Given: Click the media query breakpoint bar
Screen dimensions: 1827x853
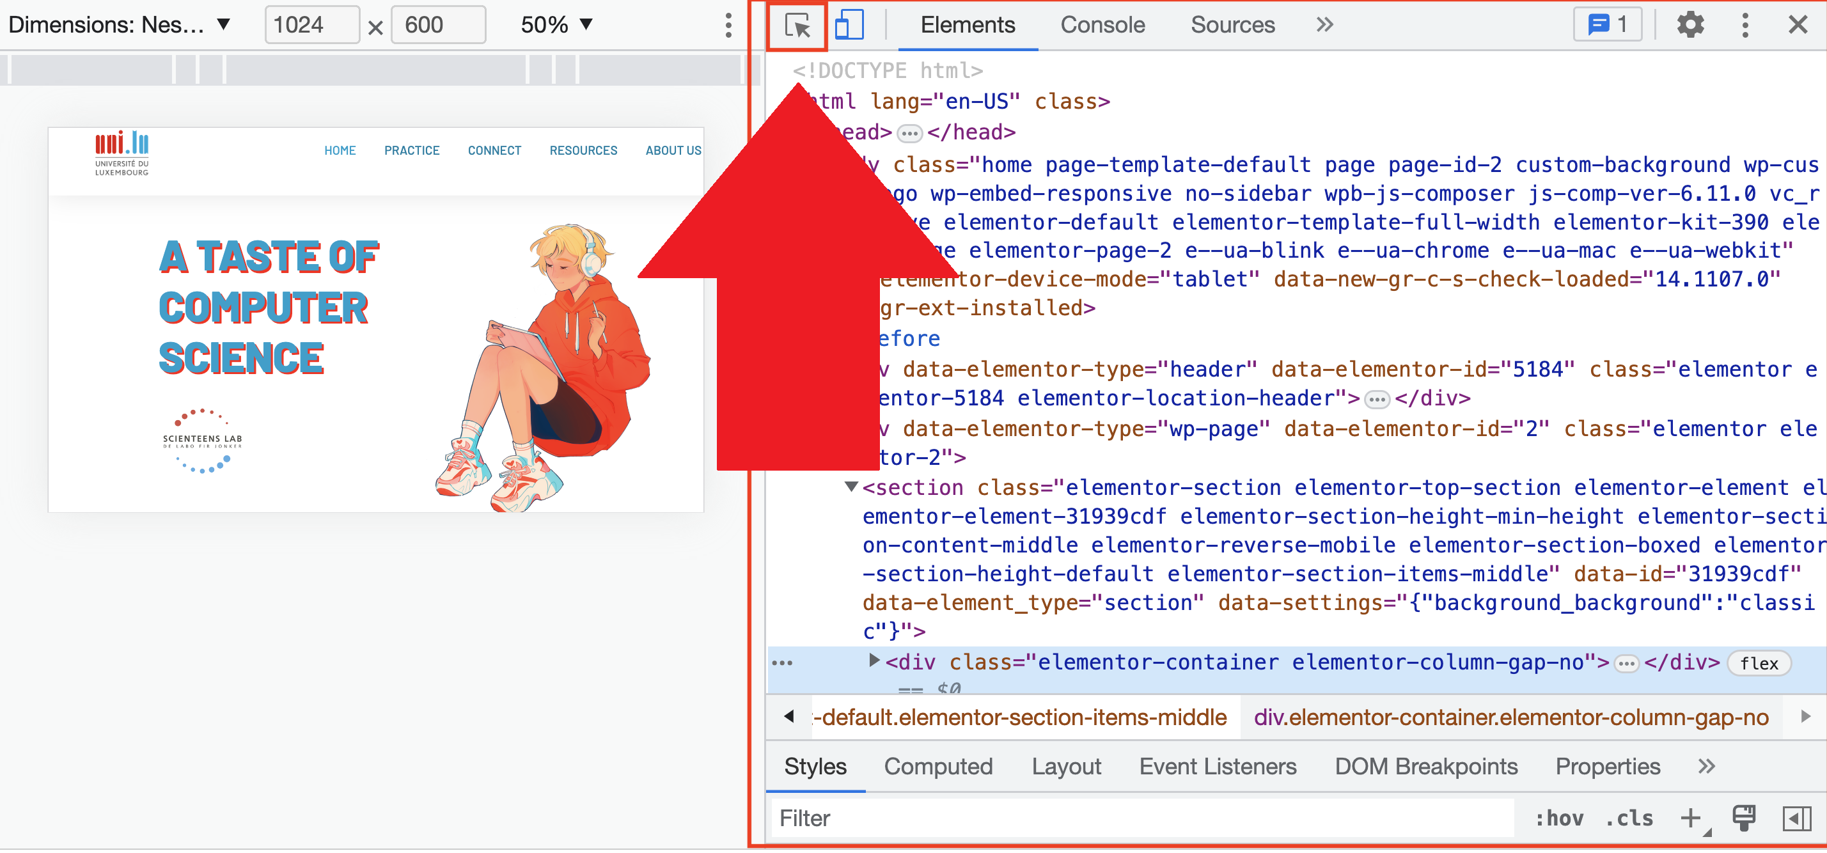Looking at the screenshot, I should 376,70.
